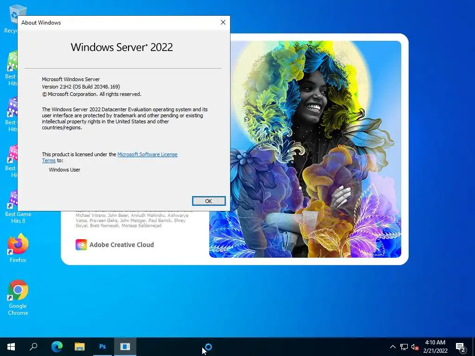Open the Windows Start menu
Viewport: 475px width, 356px height.
tap(11, 347)
